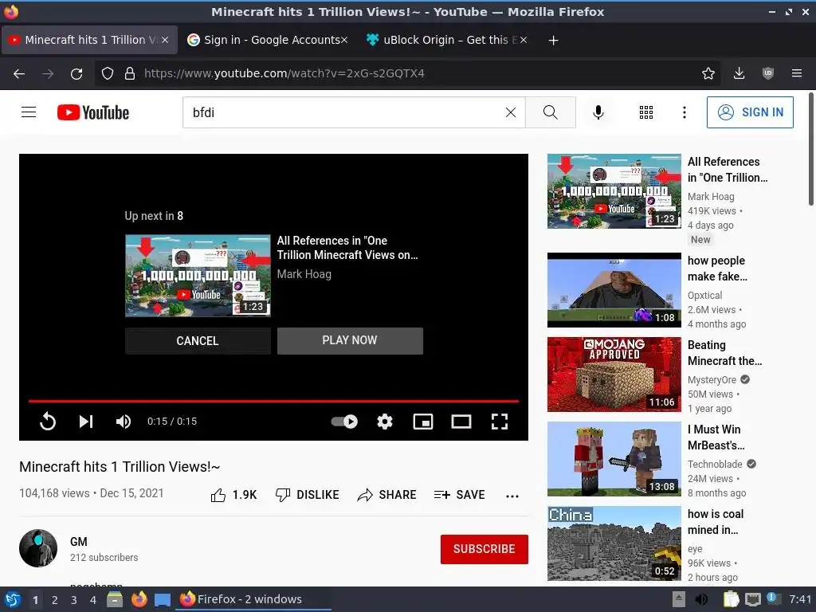Open the system volume tray icon

pos(701,599)
